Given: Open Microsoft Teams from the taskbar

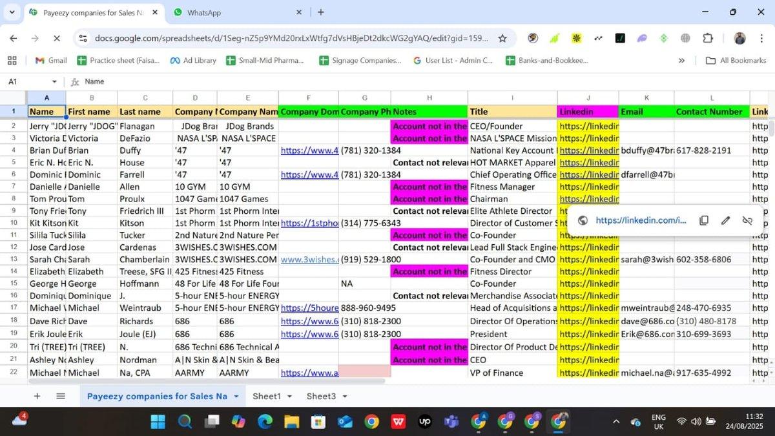Looking at the screenshot, I should [x=451, y=422].
